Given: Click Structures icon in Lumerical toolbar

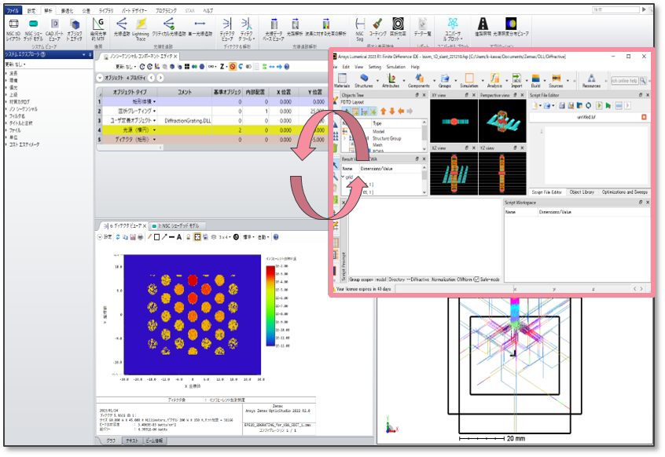Looking at the screenshot, I should coord(363,80).
